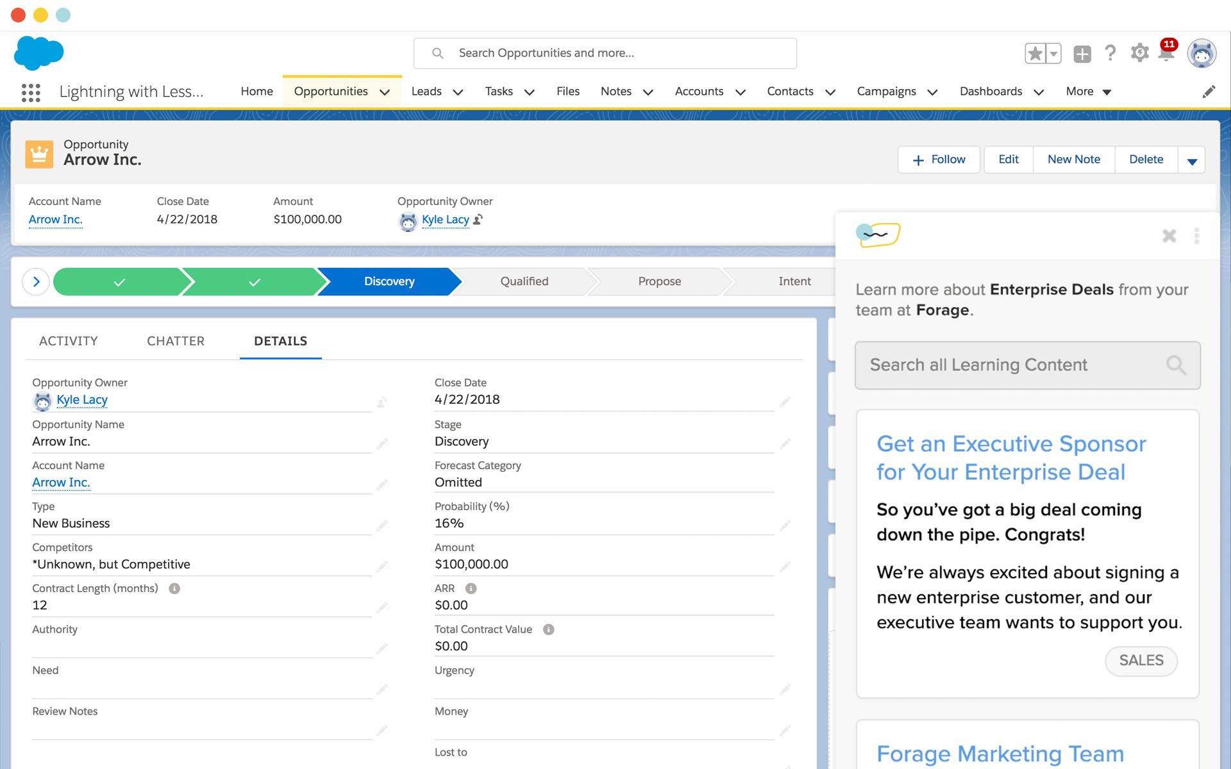Close the Learning Content side panel
This screenshot has width=1231, height=769.
coord(1169,236)
